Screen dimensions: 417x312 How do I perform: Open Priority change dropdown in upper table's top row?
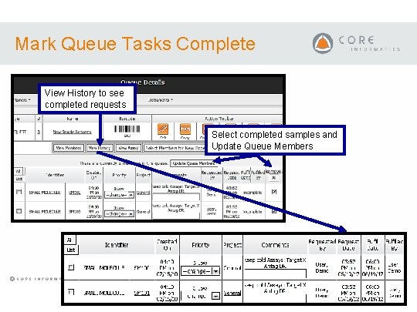click(119, 195)
